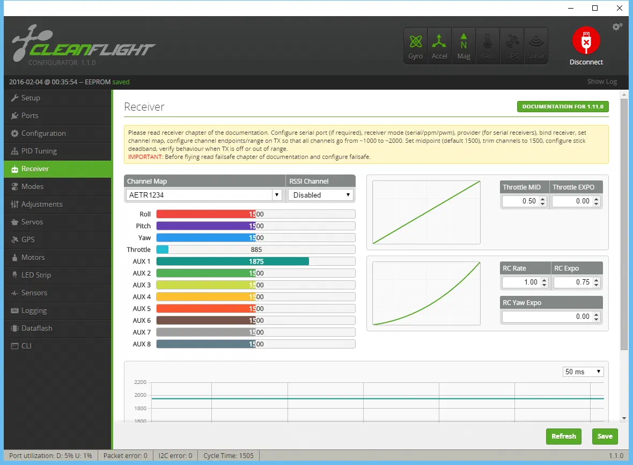Click the Motors icon in sidebar

point(14,257)
